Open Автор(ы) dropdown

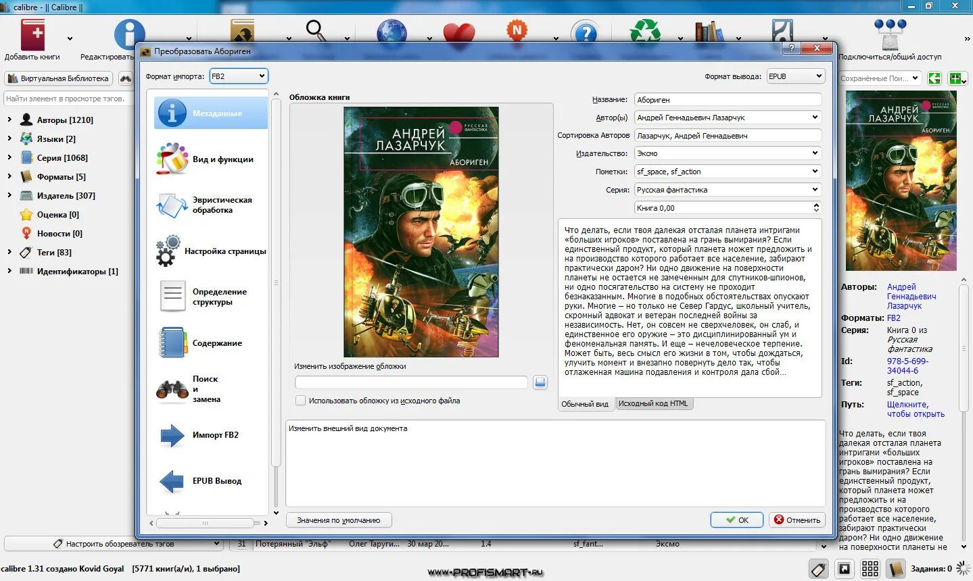coord(815,118)
